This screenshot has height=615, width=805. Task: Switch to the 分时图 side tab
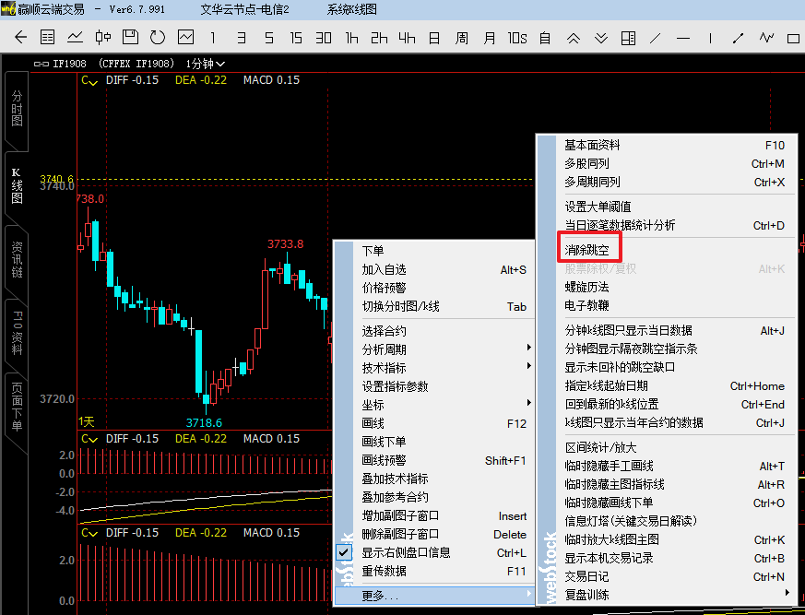coord(17,108)
